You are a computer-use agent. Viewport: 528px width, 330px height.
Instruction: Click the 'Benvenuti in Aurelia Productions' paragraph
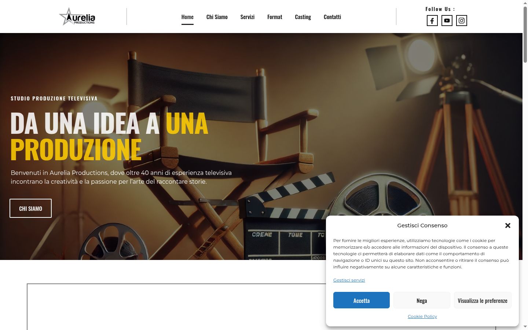coord(121,177)
